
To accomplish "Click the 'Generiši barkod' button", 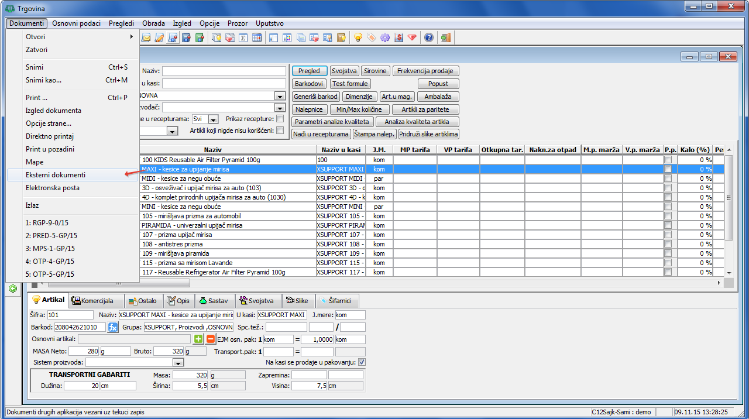I will (316, 97).
